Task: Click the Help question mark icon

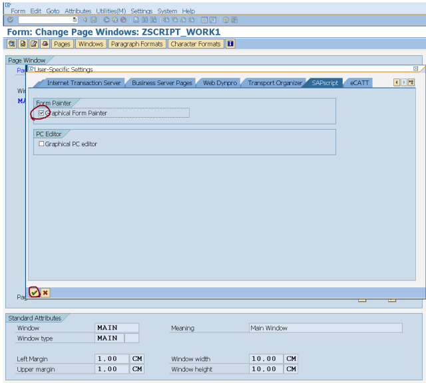Action: click(226, 20)
